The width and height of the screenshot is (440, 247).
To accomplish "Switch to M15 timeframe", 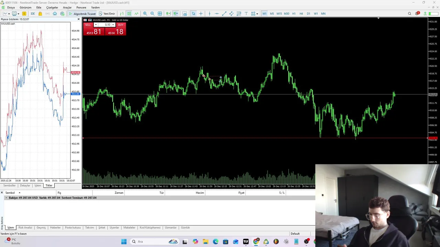I will (279, 14).
